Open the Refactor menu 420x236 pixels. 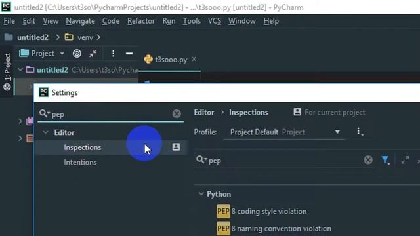pos(141,21)
